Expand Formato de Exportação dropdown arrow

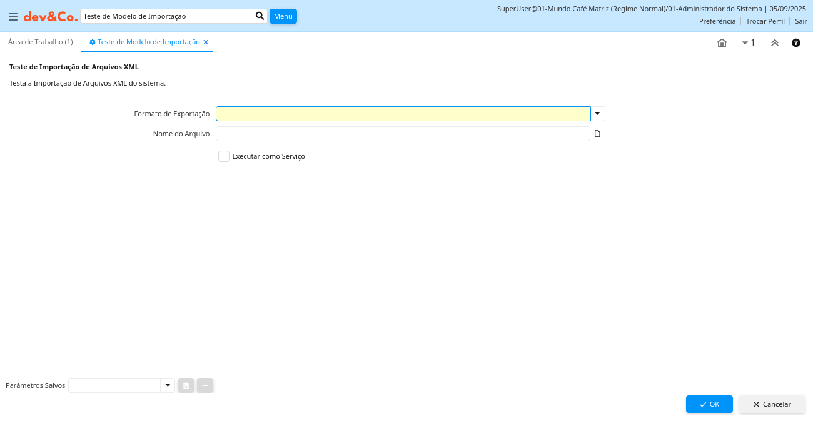(598, 114)
